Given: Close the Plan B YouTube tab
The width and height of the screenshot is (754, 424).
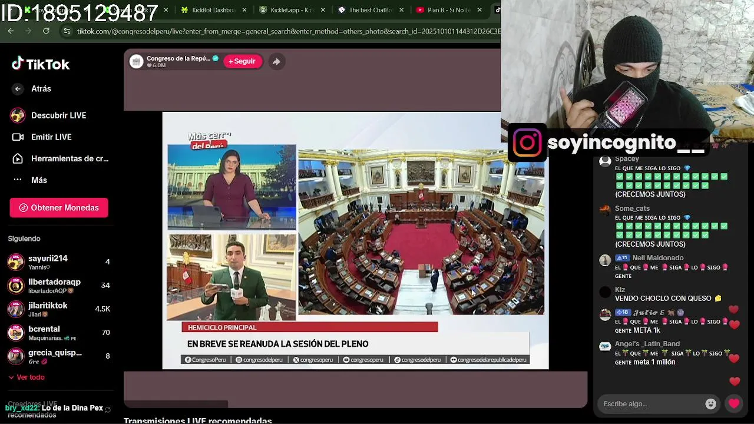Looking at the screenshot, I should pos(479,10).
